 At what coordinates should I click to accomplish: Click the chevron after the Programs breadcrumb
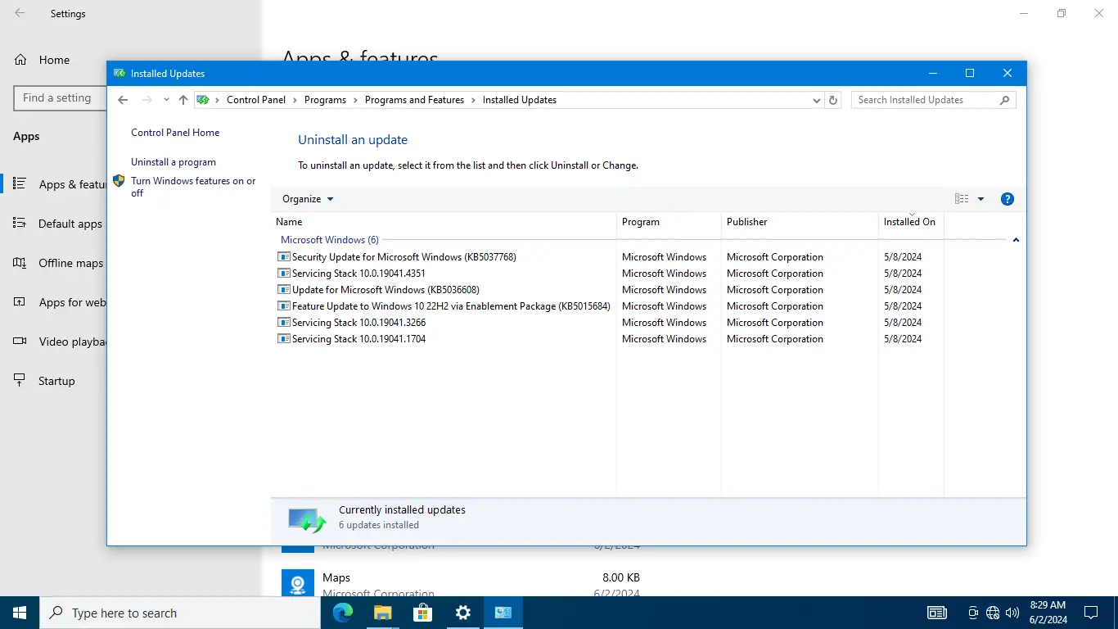355,100
